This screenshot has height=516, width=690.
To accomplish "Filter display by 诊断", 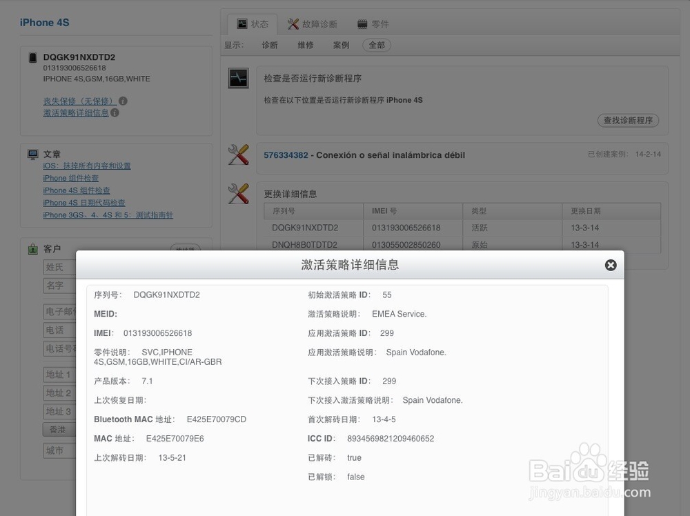I will [x=270, y=45].
